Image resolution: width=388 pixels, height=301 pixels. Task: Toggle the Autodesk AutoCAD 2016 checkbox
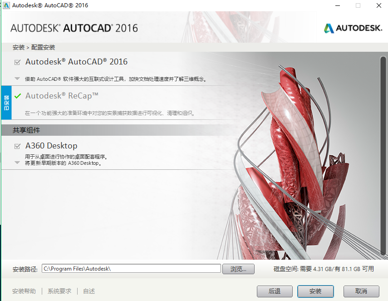(x=17, y=62)
